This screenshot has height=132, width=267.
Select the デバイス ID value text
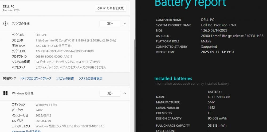click(x=65, y=51)
